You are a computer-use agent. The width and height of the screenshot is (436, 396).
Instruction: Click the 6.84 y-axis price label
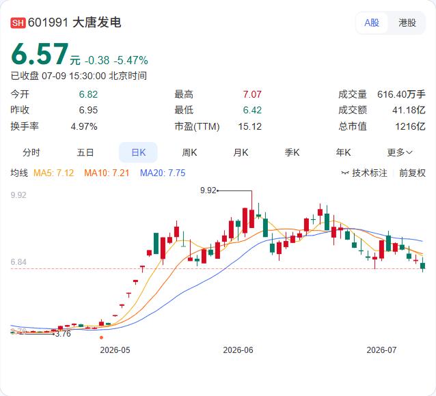[18, 262]
